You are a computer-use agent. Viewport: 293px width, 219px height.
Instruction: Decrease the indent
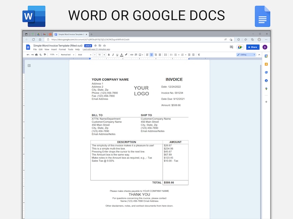[x=189, y=55]
